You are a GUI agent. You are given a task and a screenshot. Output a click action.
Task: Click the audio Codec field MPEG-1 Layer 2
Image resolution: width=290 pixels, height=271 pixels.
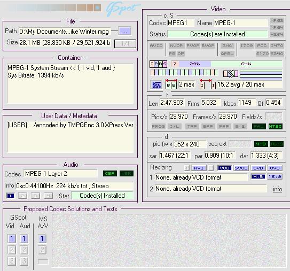[x=60, y=174]
